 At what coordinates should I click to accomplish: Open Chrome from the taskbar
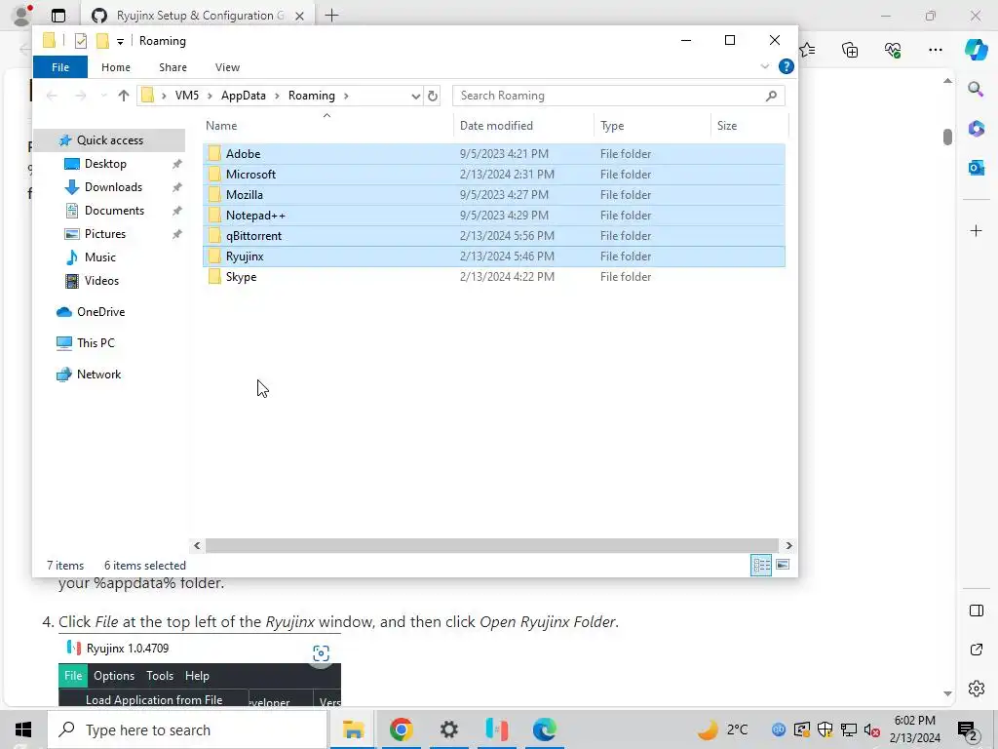pos(401,729)
